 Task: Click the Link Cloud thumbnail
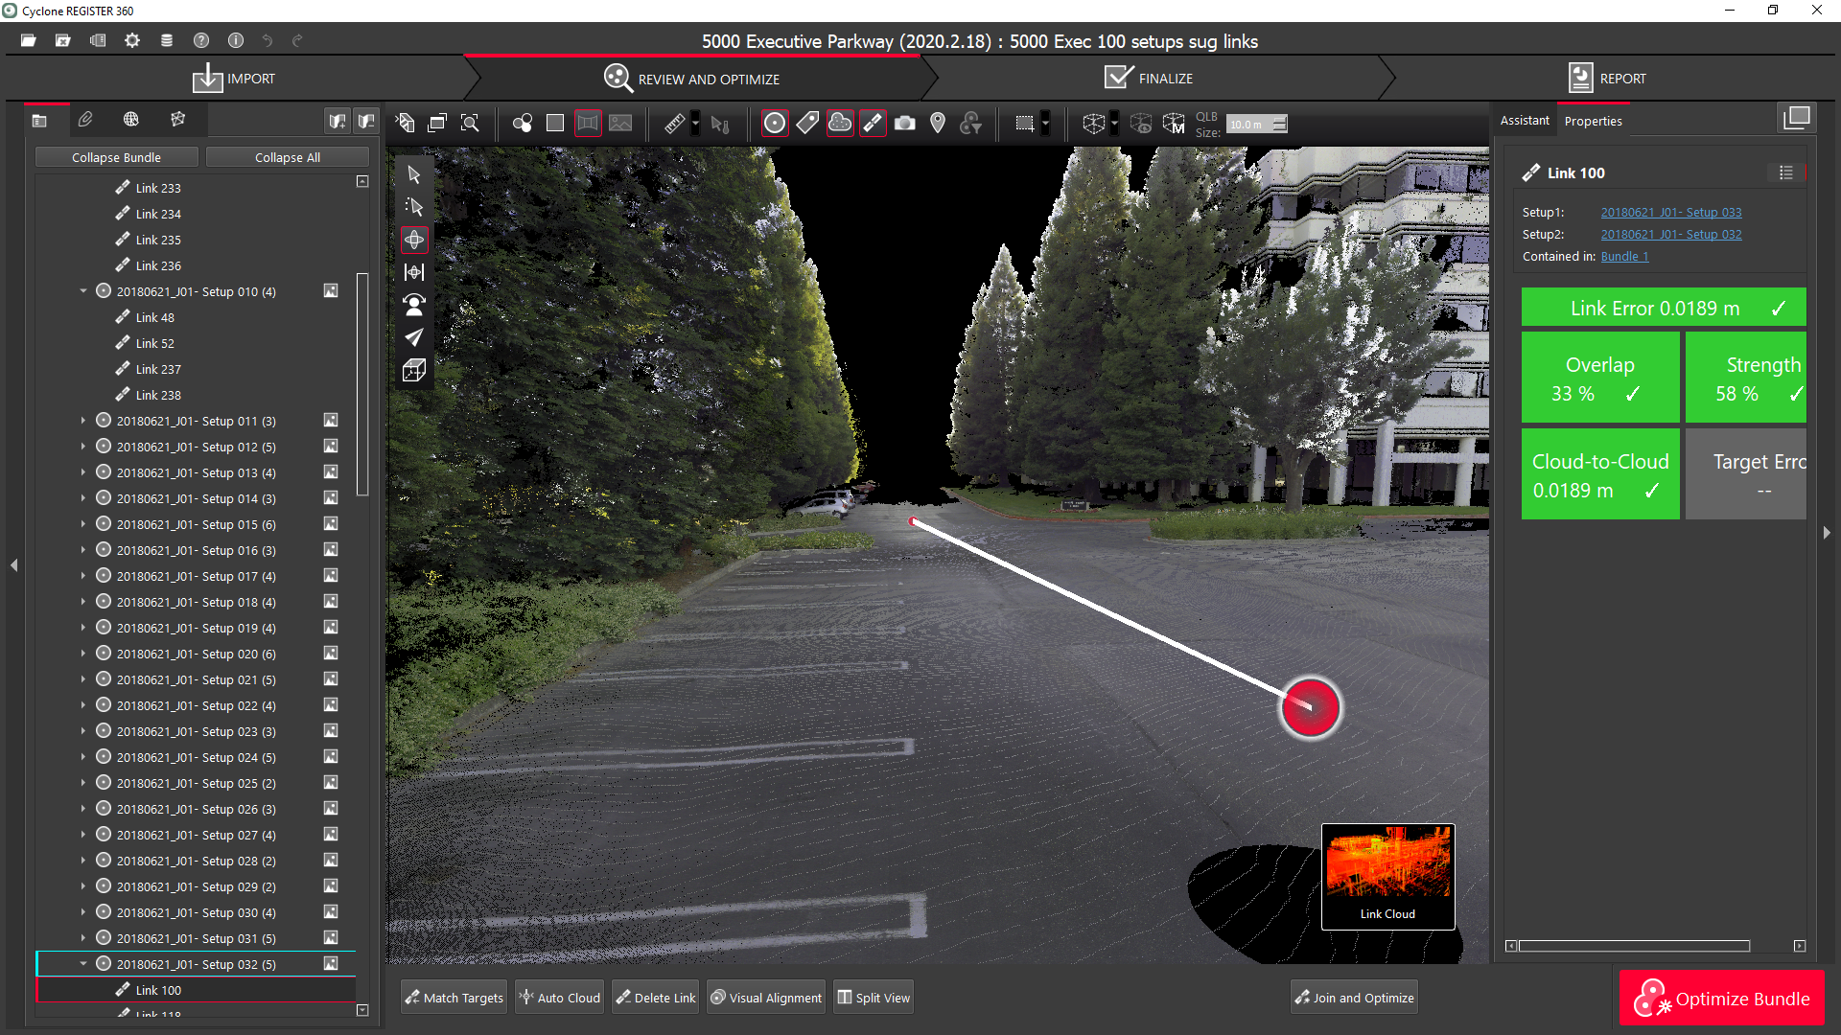(x=1387, y=875)
